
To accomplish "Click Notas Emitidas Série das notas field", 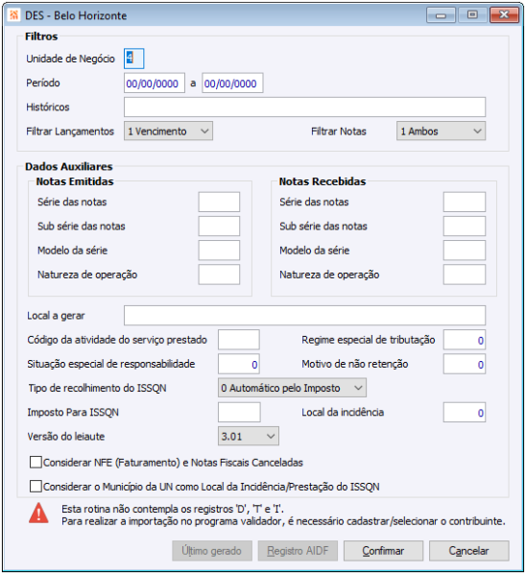I will 219,202.
